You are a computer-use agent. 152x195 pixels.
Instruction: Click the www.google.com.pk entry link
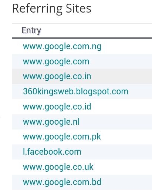(62, 137)
